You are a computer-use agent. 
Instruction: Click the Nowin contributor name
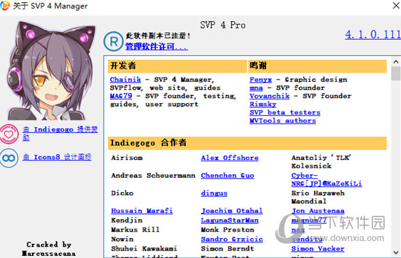coord(122,239)
